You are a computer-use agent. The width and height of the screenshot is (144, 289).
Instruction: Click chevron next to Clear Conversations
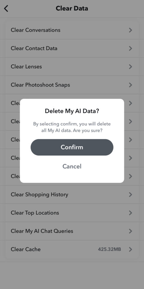click(130, 30)
